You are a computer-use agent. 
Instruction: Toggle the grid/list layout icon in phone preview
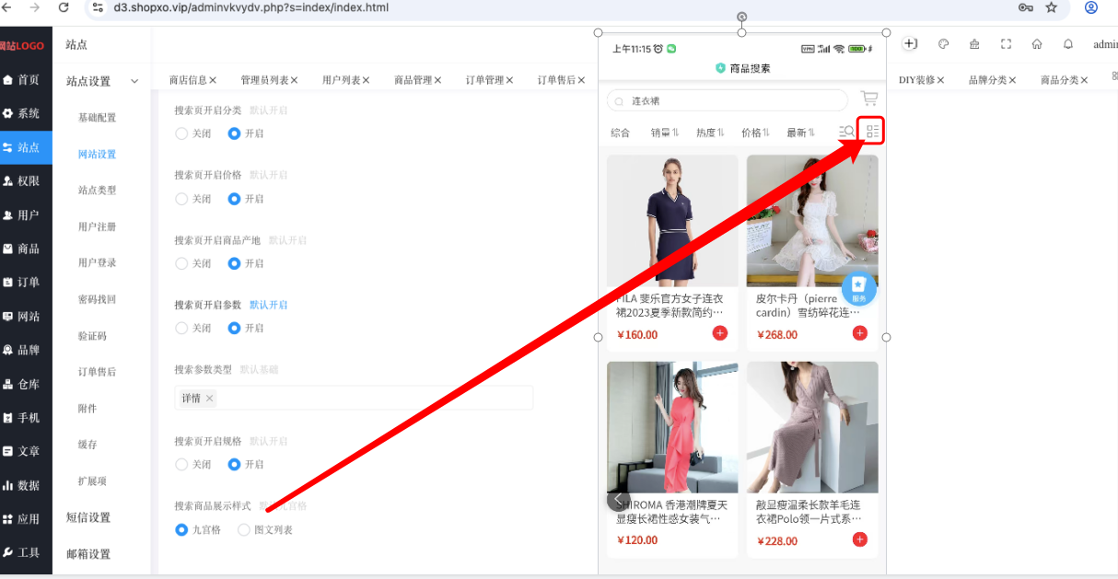[872, 132]
